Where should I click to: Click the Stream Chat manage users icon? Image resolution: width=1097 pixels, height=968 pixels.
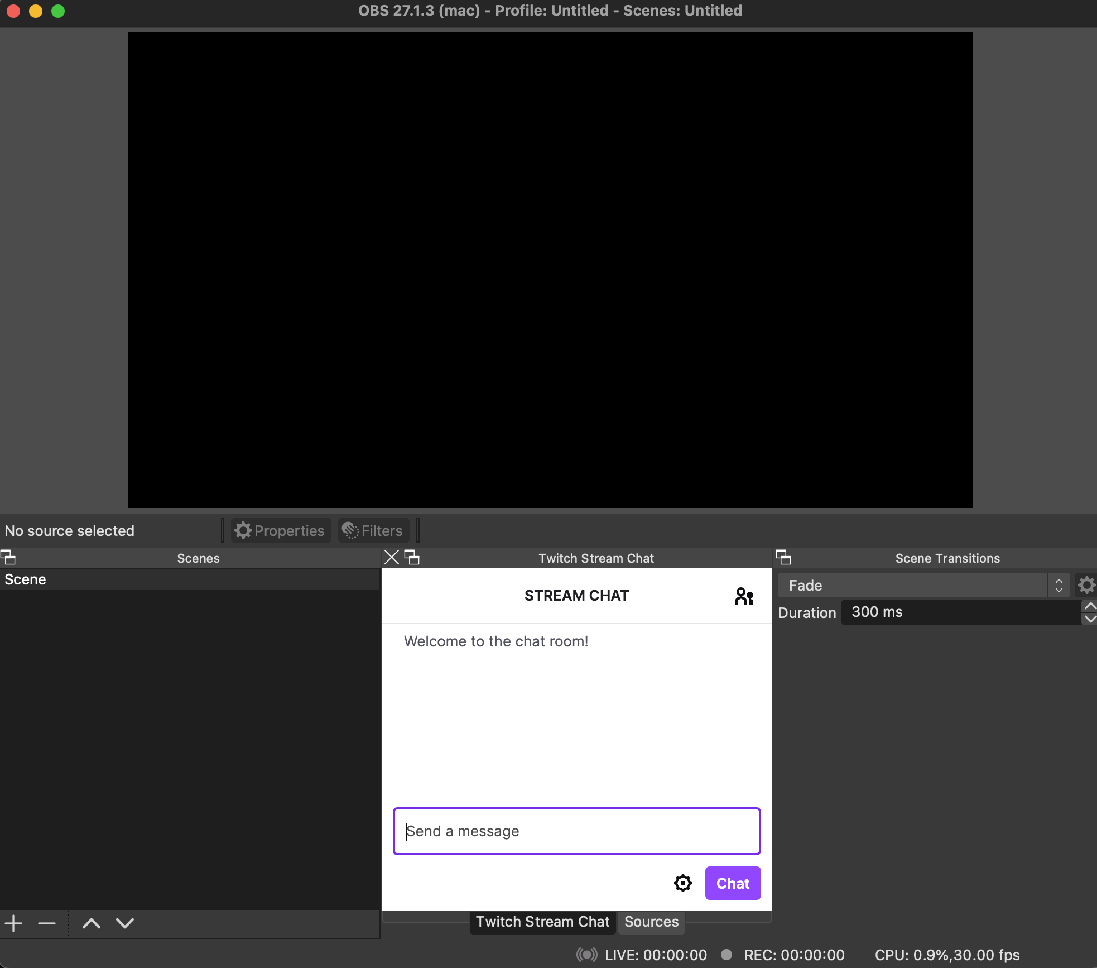743,595
